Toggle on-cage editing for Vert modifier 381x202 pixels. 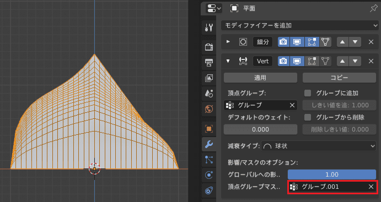(x=325, y=61)
